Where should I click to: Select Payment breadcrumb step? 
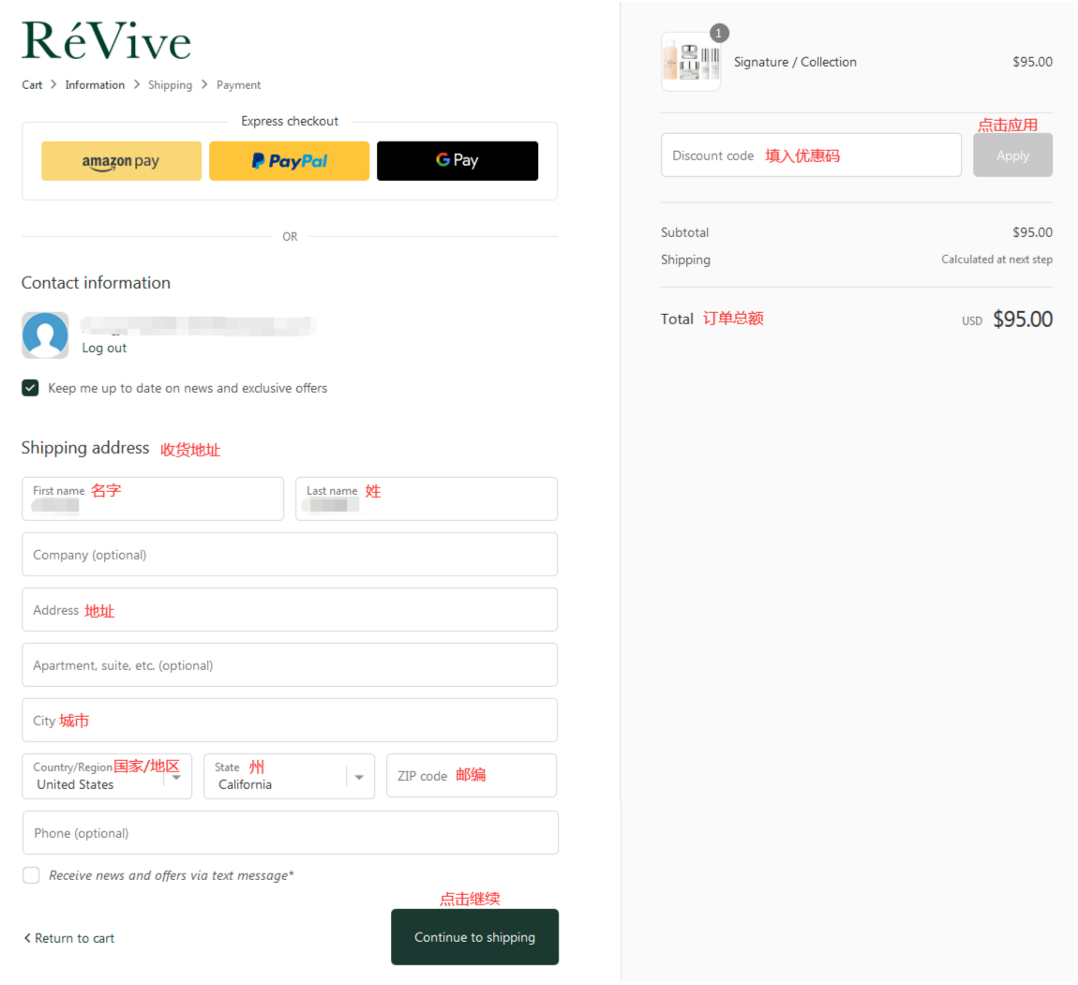click(x=238, y=84)
